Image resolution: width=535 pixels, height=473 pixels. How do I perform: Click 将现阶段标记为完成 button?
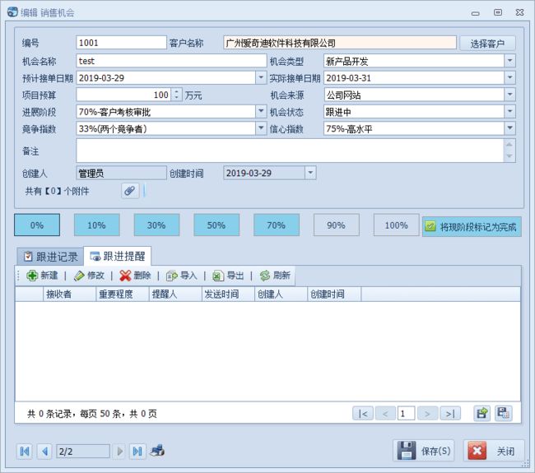[x=472, y=226]
